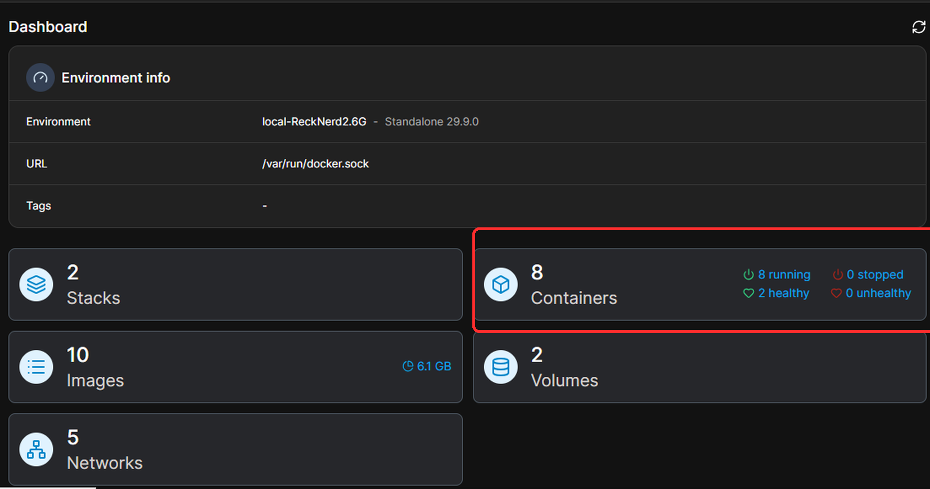The width and height of the screenshot is (930, 489).
Task: Click the Standalone 29.9.0 version text
Action: click(x=432, y=122)
